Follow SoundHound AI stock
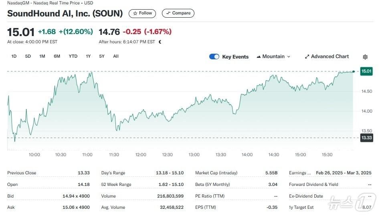380x216 pixels. (142, 13)
